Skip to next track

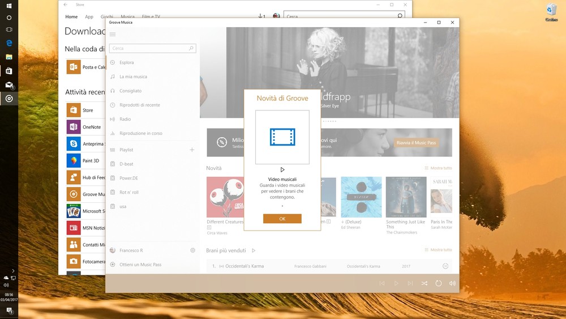click(410, 283)
